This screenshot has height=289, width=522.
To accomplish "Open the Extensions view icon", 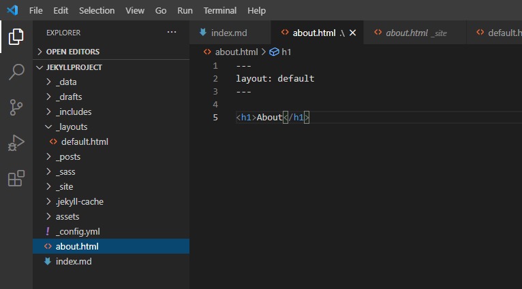I will click(x=16, y=179).
